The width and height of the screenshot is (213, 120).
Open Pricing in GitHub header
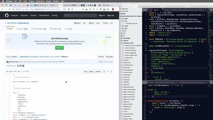click(x=55, y=15)
